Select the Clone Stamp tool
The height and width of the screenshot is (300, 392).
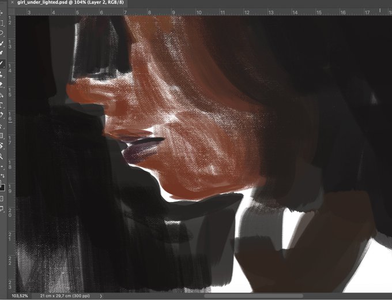pyautogui.click(x=1, y=74)
